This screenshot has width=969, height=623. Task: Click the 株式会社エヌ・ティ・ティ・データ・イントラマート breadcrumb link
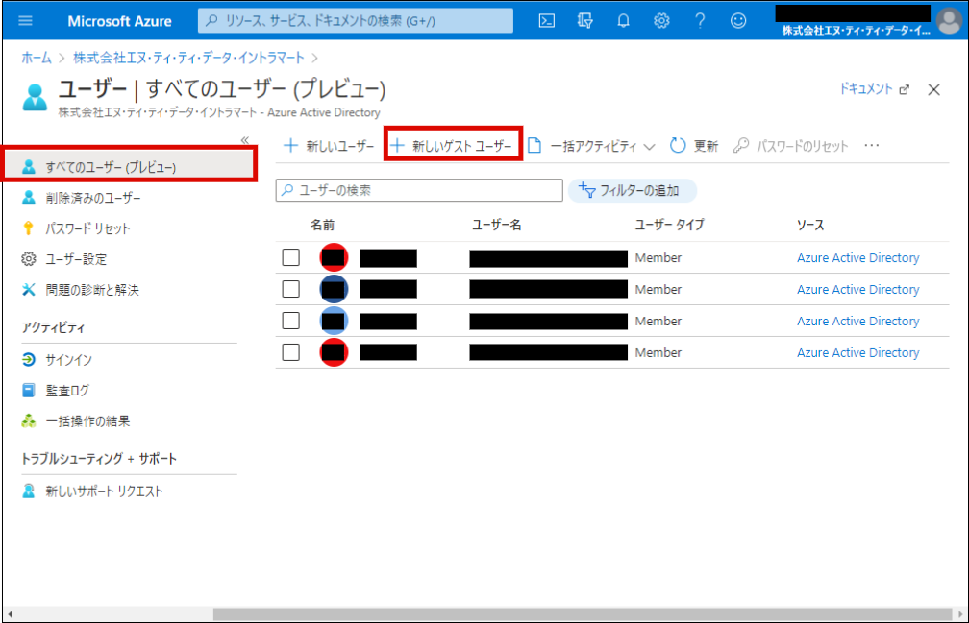click(x=188, y=58)
